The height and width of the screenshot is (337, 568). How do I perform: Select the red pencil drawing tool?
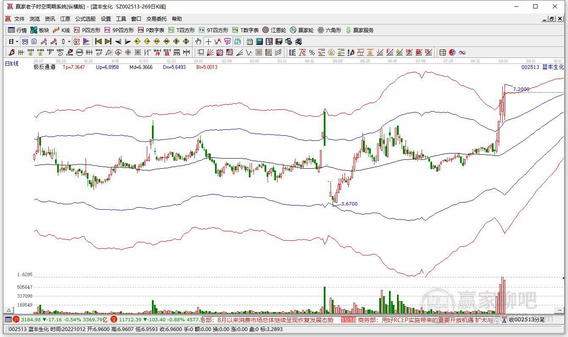coord(11,52)
